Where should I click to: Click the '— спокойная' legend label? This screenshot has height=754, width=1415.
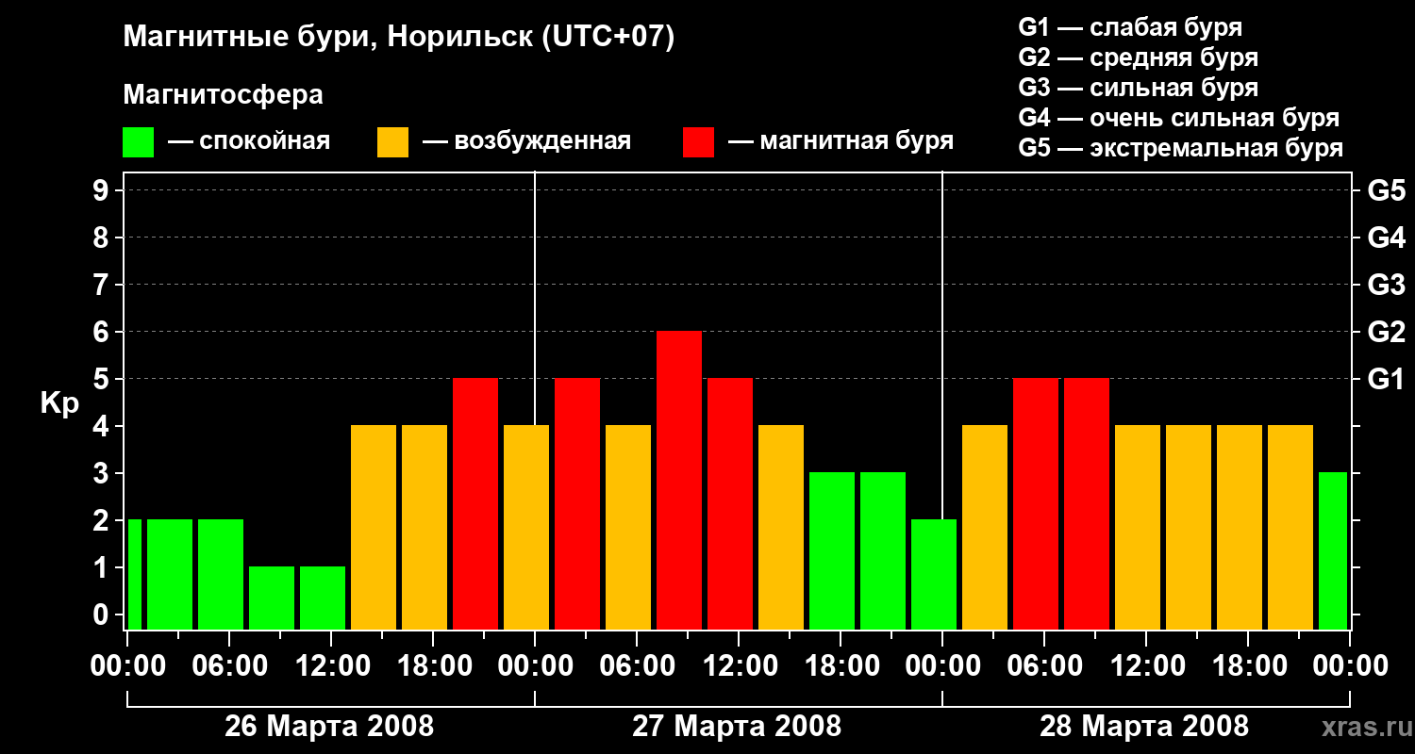click(x=249, y=141)
